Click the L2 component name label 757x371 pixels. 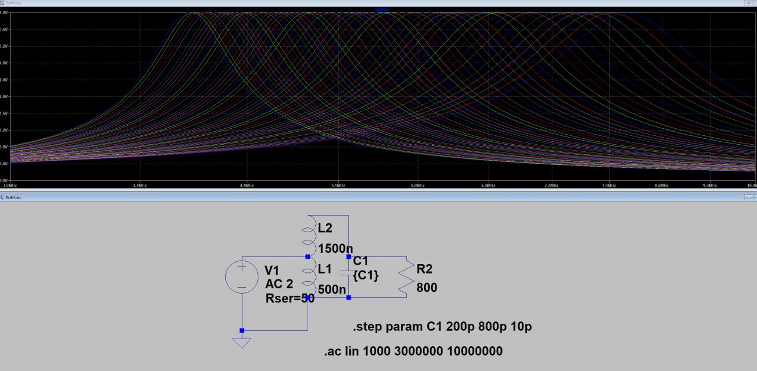click(x=325, y=229)
